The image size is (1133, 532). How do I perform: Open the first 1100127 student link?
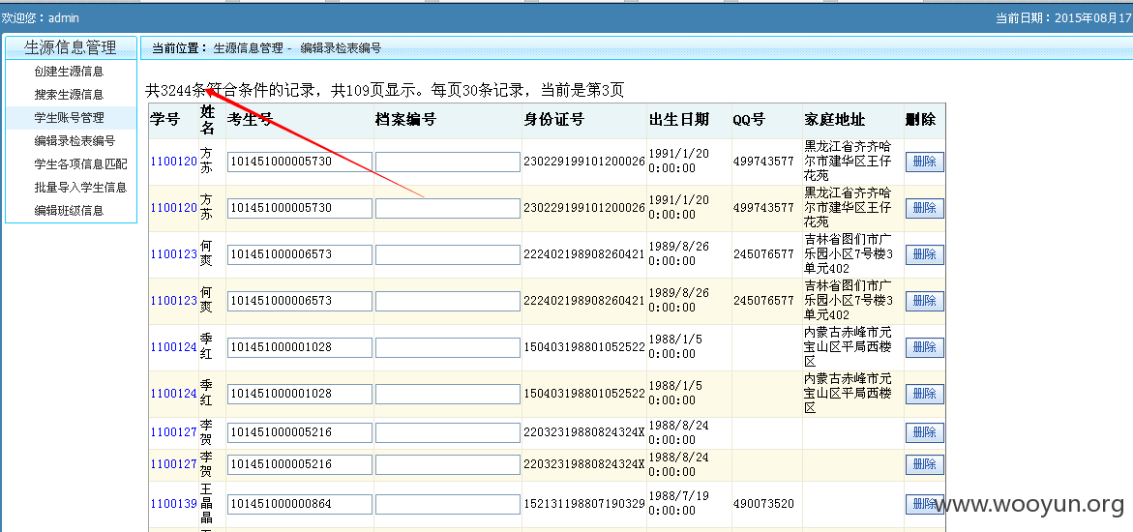point(173,432)
